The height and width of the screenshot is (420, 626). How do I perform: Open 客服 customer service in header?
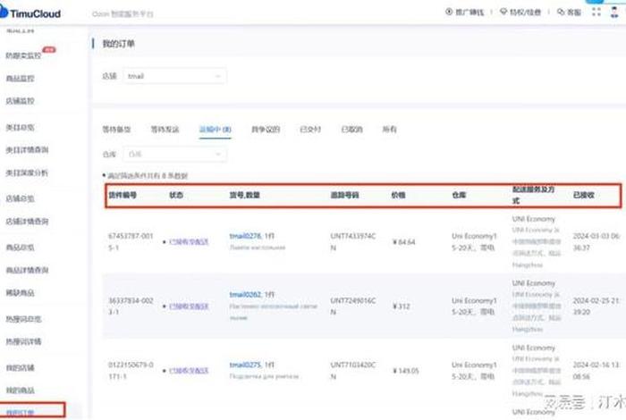coord(570,13)
